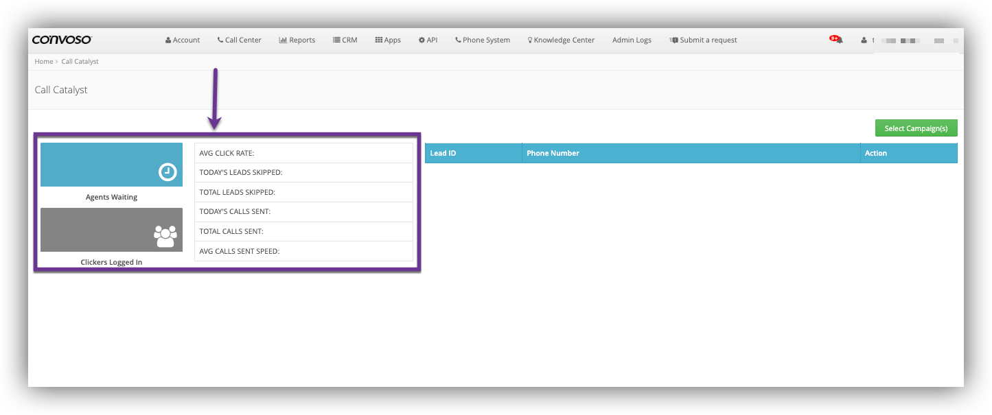Click the Call Catalyst breadcrumb
This screenshot has width=992, height=415.
80,62
